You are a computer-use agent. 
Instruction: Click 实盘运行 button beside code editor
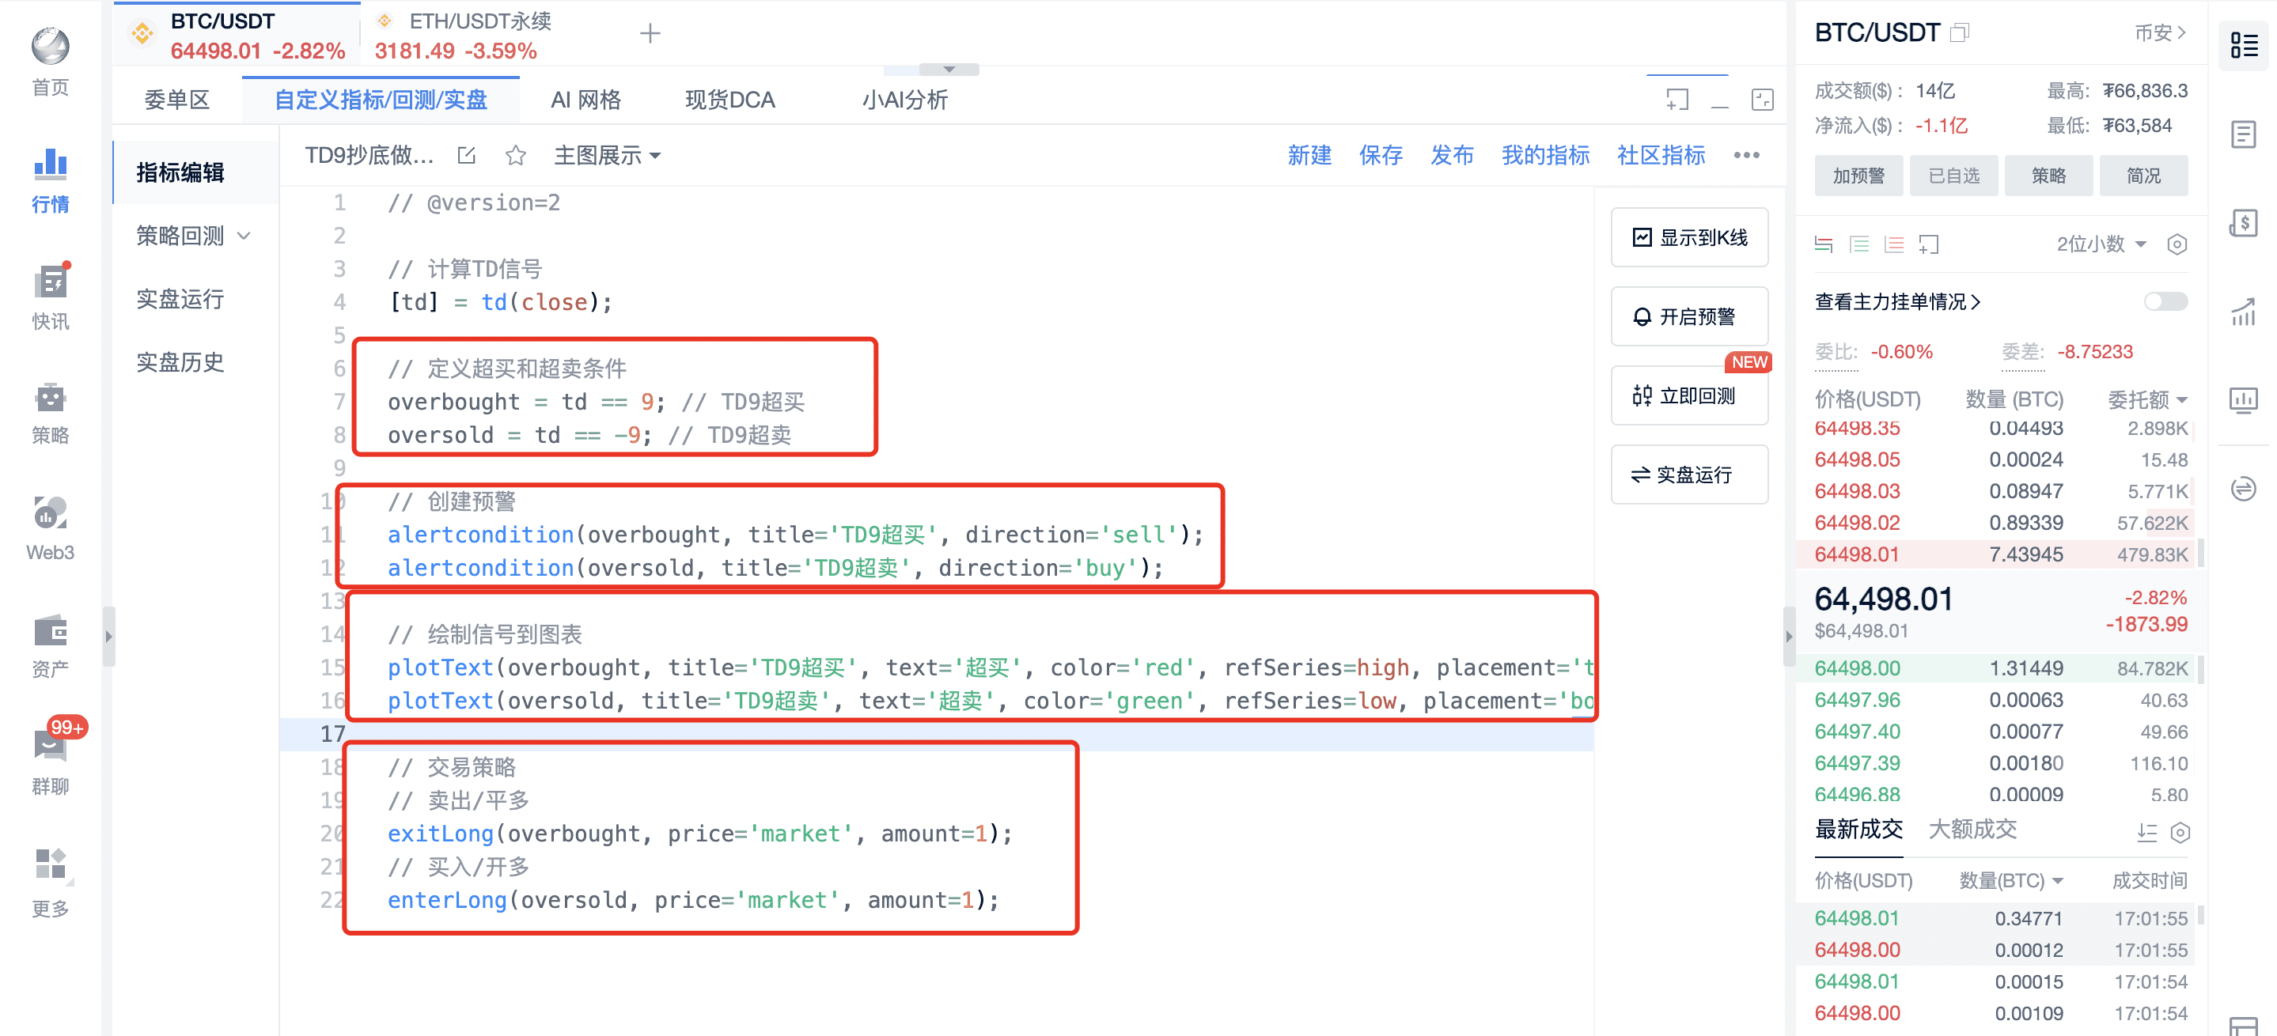tap(1688, 475)
